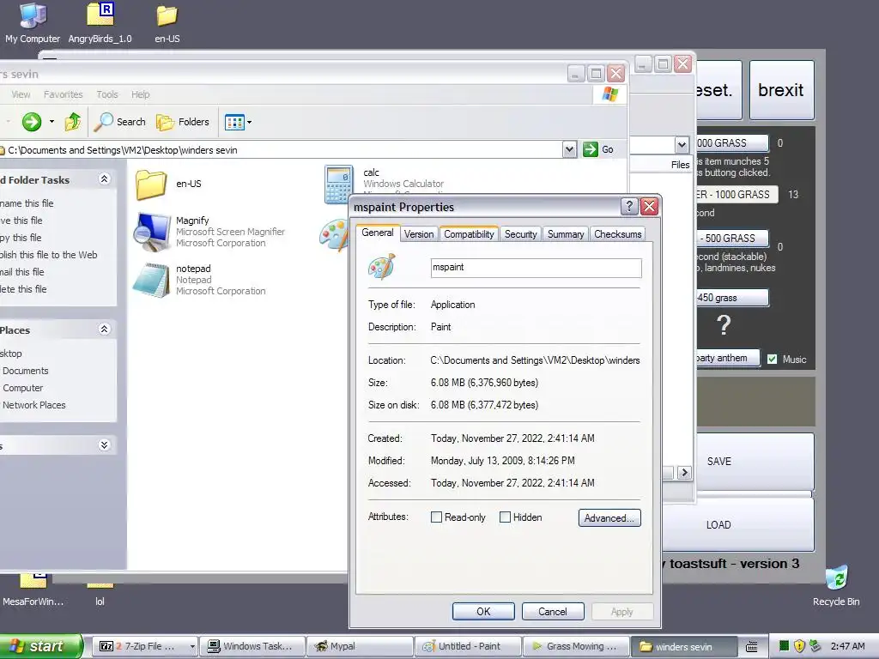Screen dimensions: 879x659
Task: Click the horizontal scrollbar right arrow behind the dialog
Action: click(x=684, y=473)
